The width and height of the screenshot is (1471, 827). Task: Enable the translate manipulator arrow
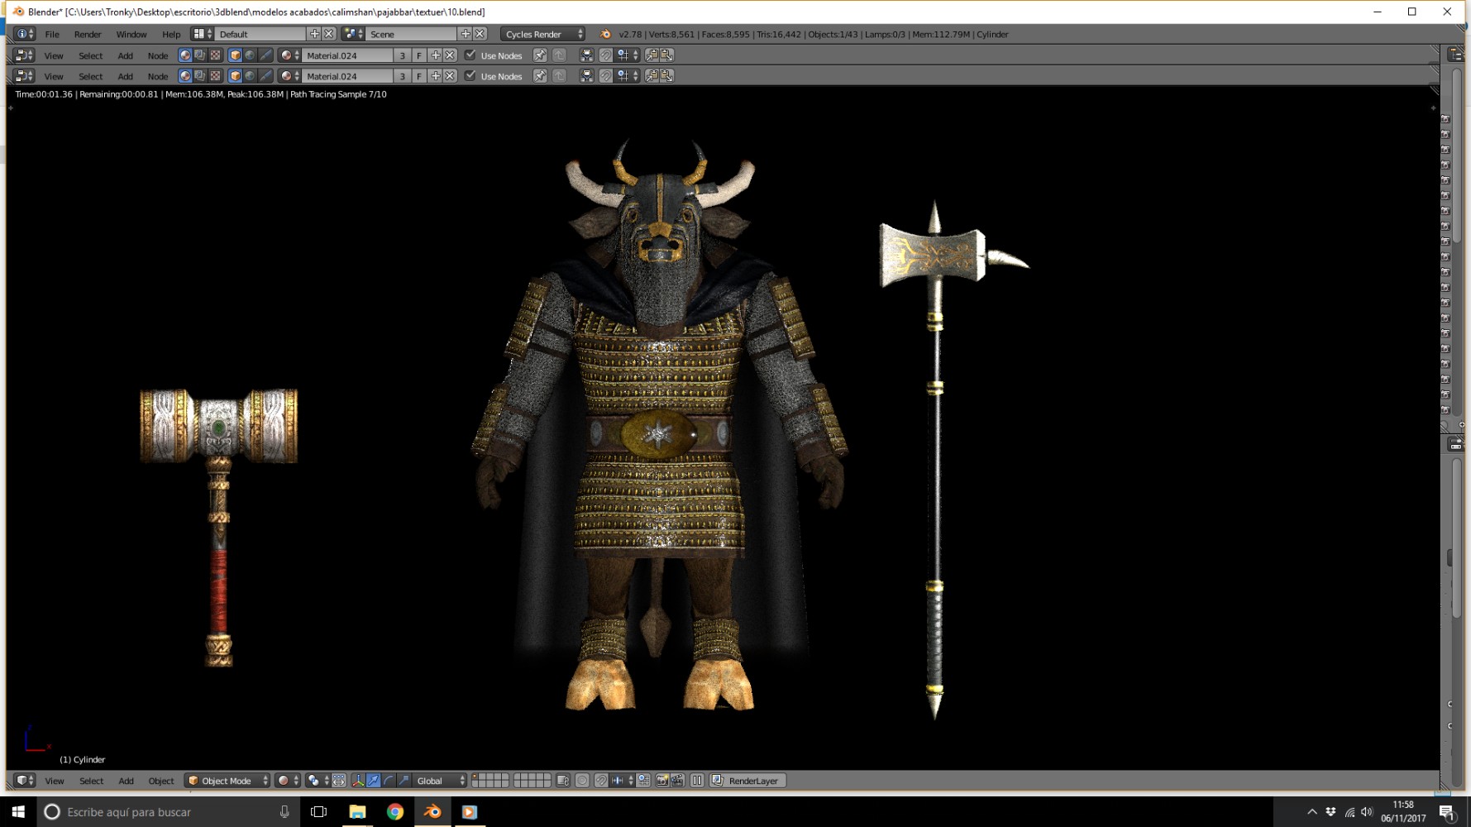(373, 781)
